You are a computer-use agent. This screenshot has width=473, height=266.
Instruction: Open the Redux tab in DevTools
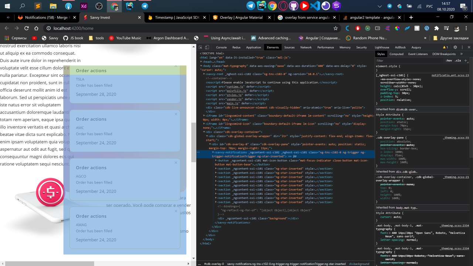[236, 47]
